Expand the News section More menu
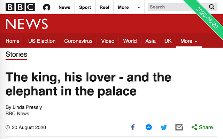223x139 pixels. (189, 41)
